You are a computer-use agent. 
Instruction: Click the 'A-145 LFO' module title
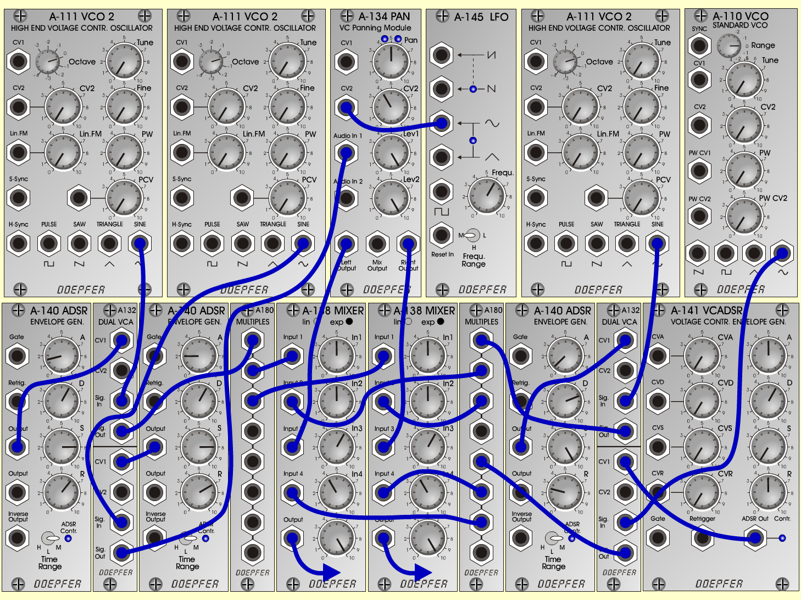pos(481,17)
